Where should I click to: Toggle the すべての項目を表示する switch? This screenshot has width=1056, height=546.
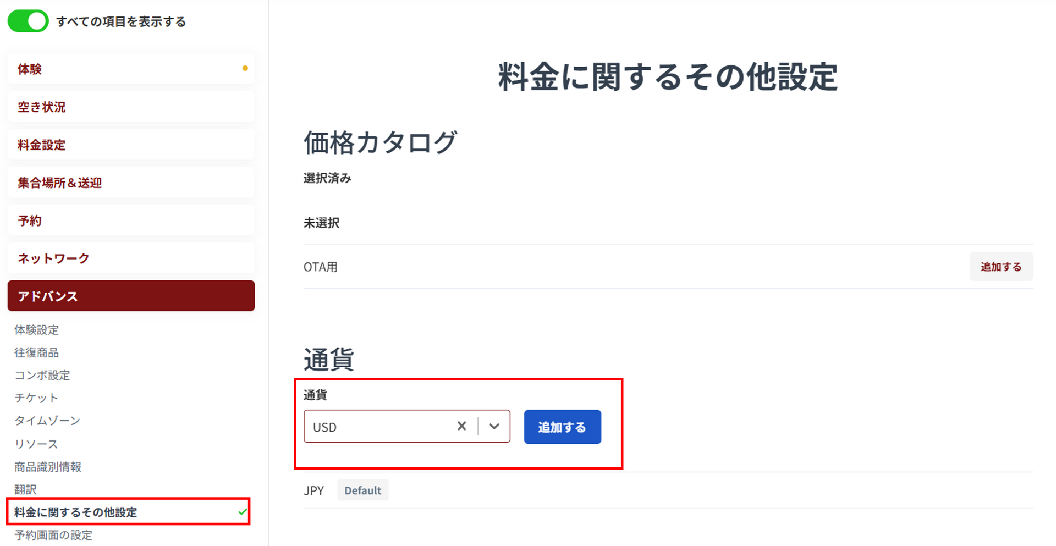pos(28,21)
